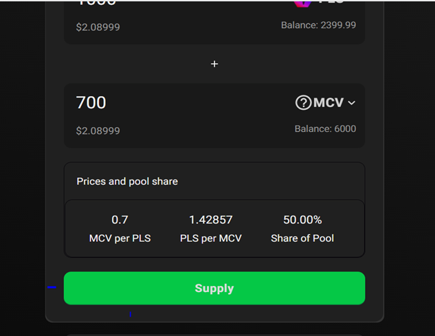Click the 0.7 MCV per PLS value
This screenshot has height=336, width=435.
point(120,220)
